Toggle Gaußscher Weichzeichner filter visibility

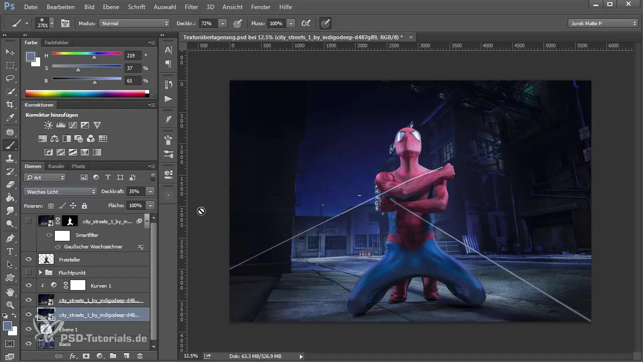click(x=58, y=247)
